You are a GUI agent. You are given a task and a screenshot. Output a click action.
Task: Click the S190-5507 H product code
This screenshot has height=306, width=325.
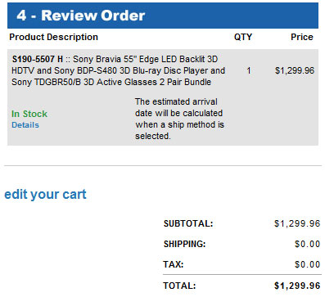[x=38, y=59]
